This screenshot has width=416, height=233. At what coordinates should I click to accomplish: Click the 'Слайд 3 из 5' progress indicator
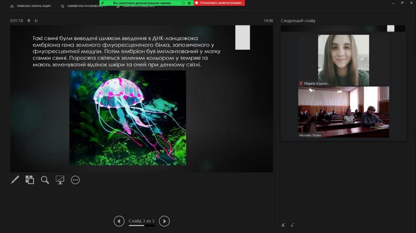click(x=142, y=221)
